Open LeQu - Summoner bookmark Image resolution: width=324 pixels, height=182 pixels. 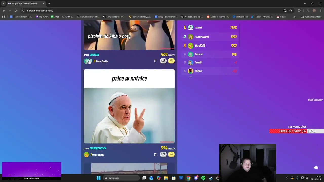click(166, 17)
